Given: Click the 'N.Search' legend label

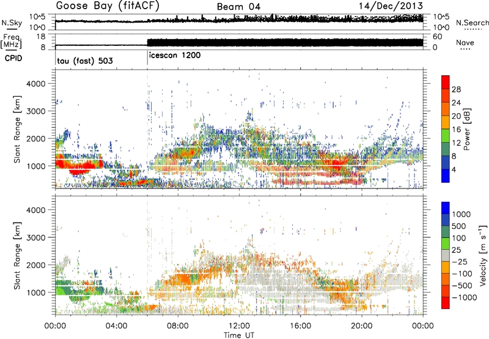Looking at the screenshot, I should point(472,23).
